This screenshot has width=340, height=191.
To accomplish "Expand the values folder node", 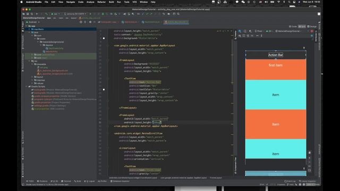I will click(32, 83).
